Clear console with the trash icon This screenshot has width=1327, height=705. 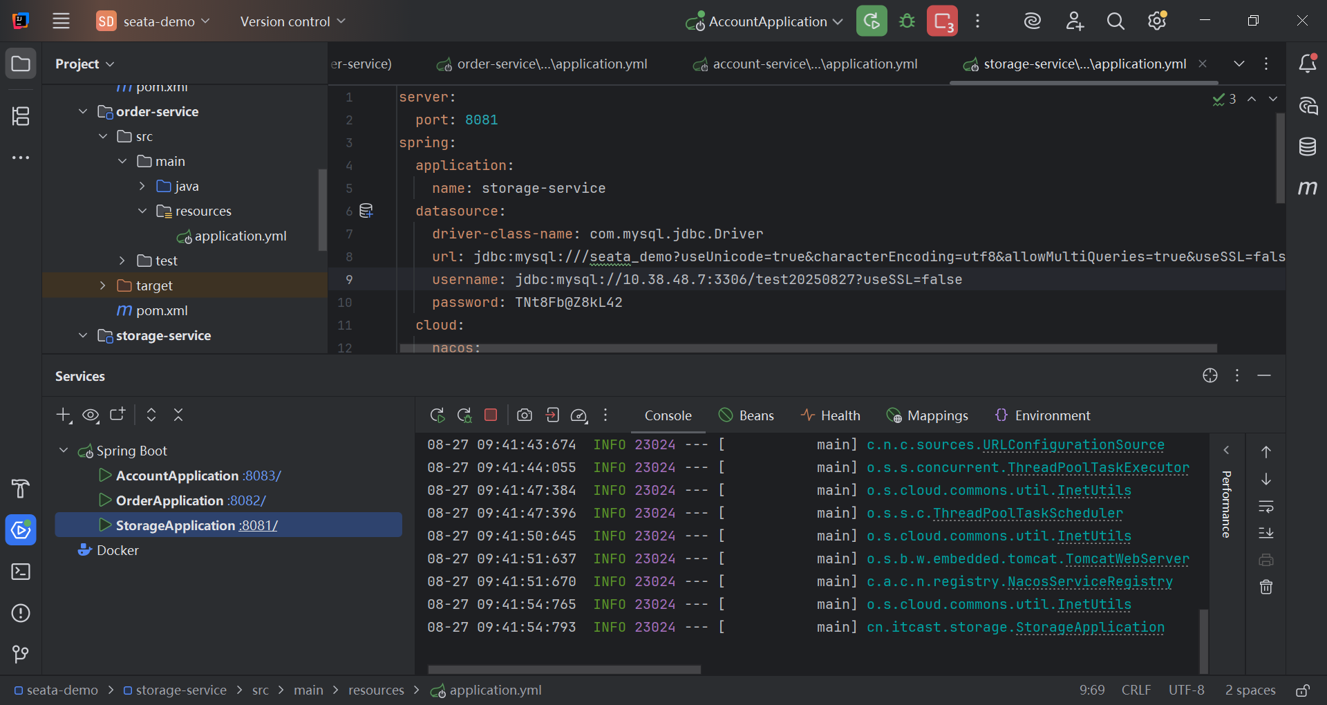point(1265,587)
